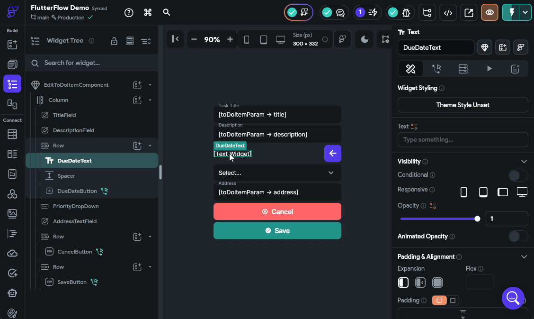Click the red Cancel button

click(277, 212)
